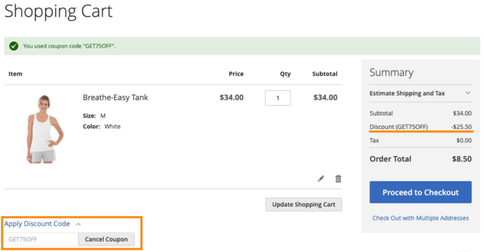Screen dimensions: 484x252
Task: Click the Qty column header
Action: coord(285,74)
